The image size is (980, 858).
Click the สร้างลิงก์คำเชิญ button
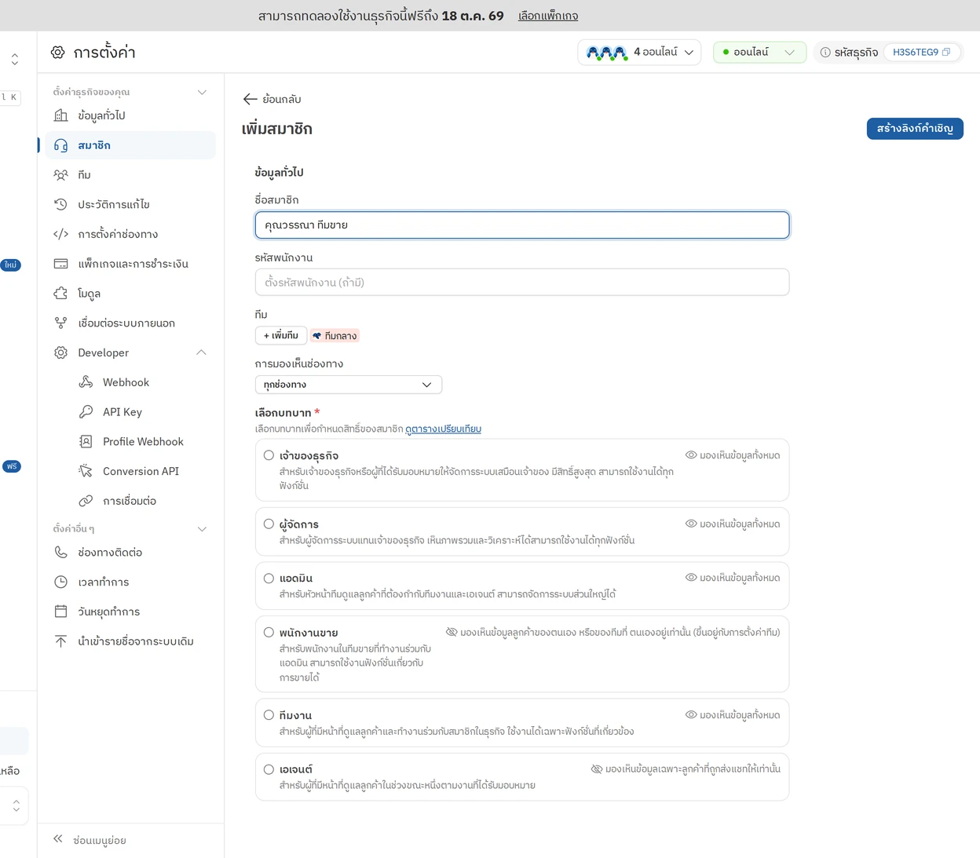pos(915,129)
